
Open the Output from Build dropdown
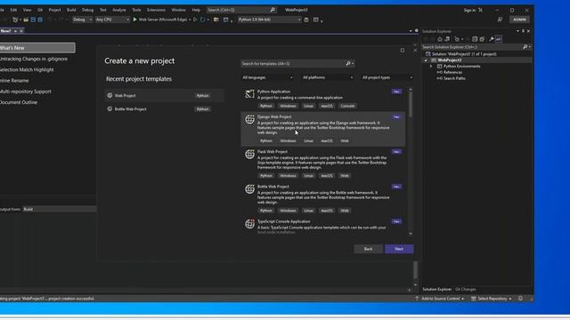pos(60,210)
